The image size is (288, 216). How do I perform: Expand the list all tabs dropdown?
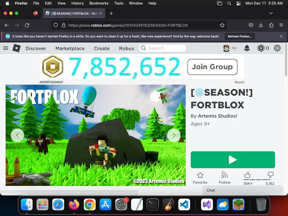[x=271, y=13]
